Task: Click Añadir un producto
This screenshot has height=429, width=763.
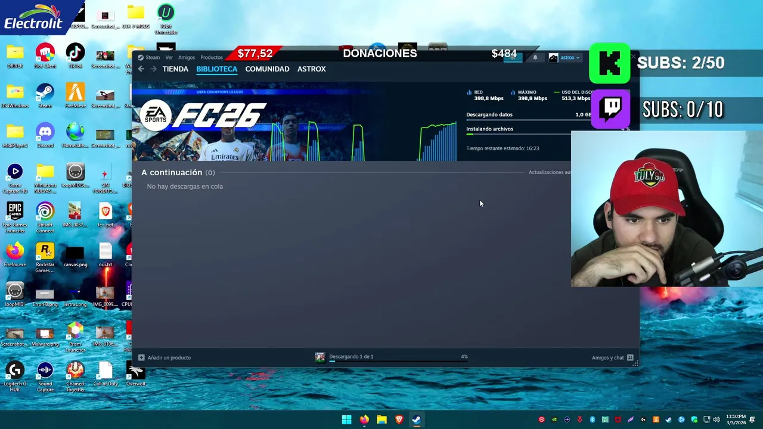Action: pos(165,357)
